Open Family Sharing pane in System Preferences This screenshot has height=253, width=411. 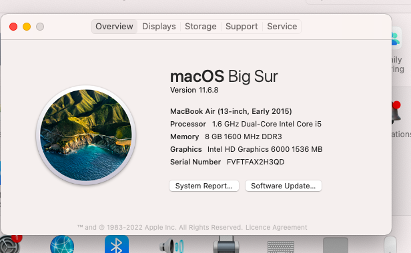click(x=397, y=38)
